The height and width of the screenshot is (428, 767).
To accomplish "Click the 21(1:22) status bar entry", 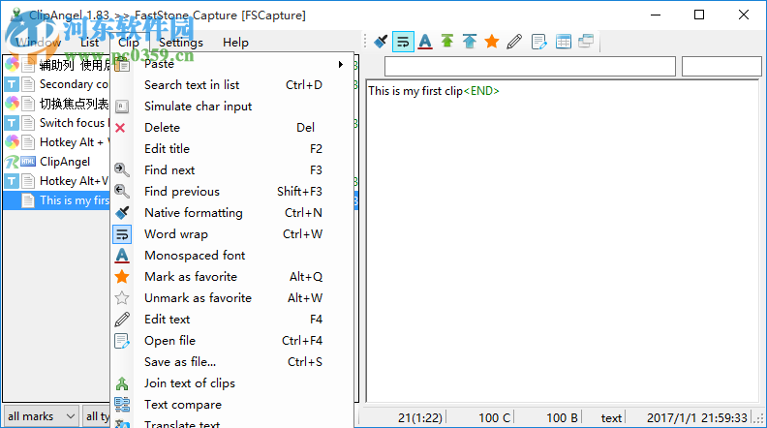I will [420, 417].
